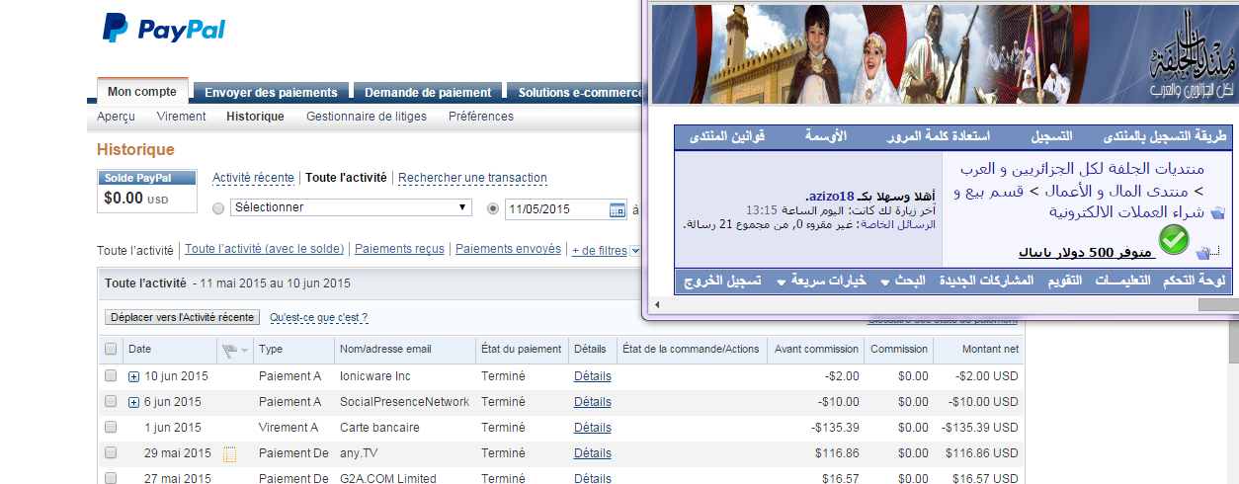Click the green checkmark icon in forum window

[1173, 239]
